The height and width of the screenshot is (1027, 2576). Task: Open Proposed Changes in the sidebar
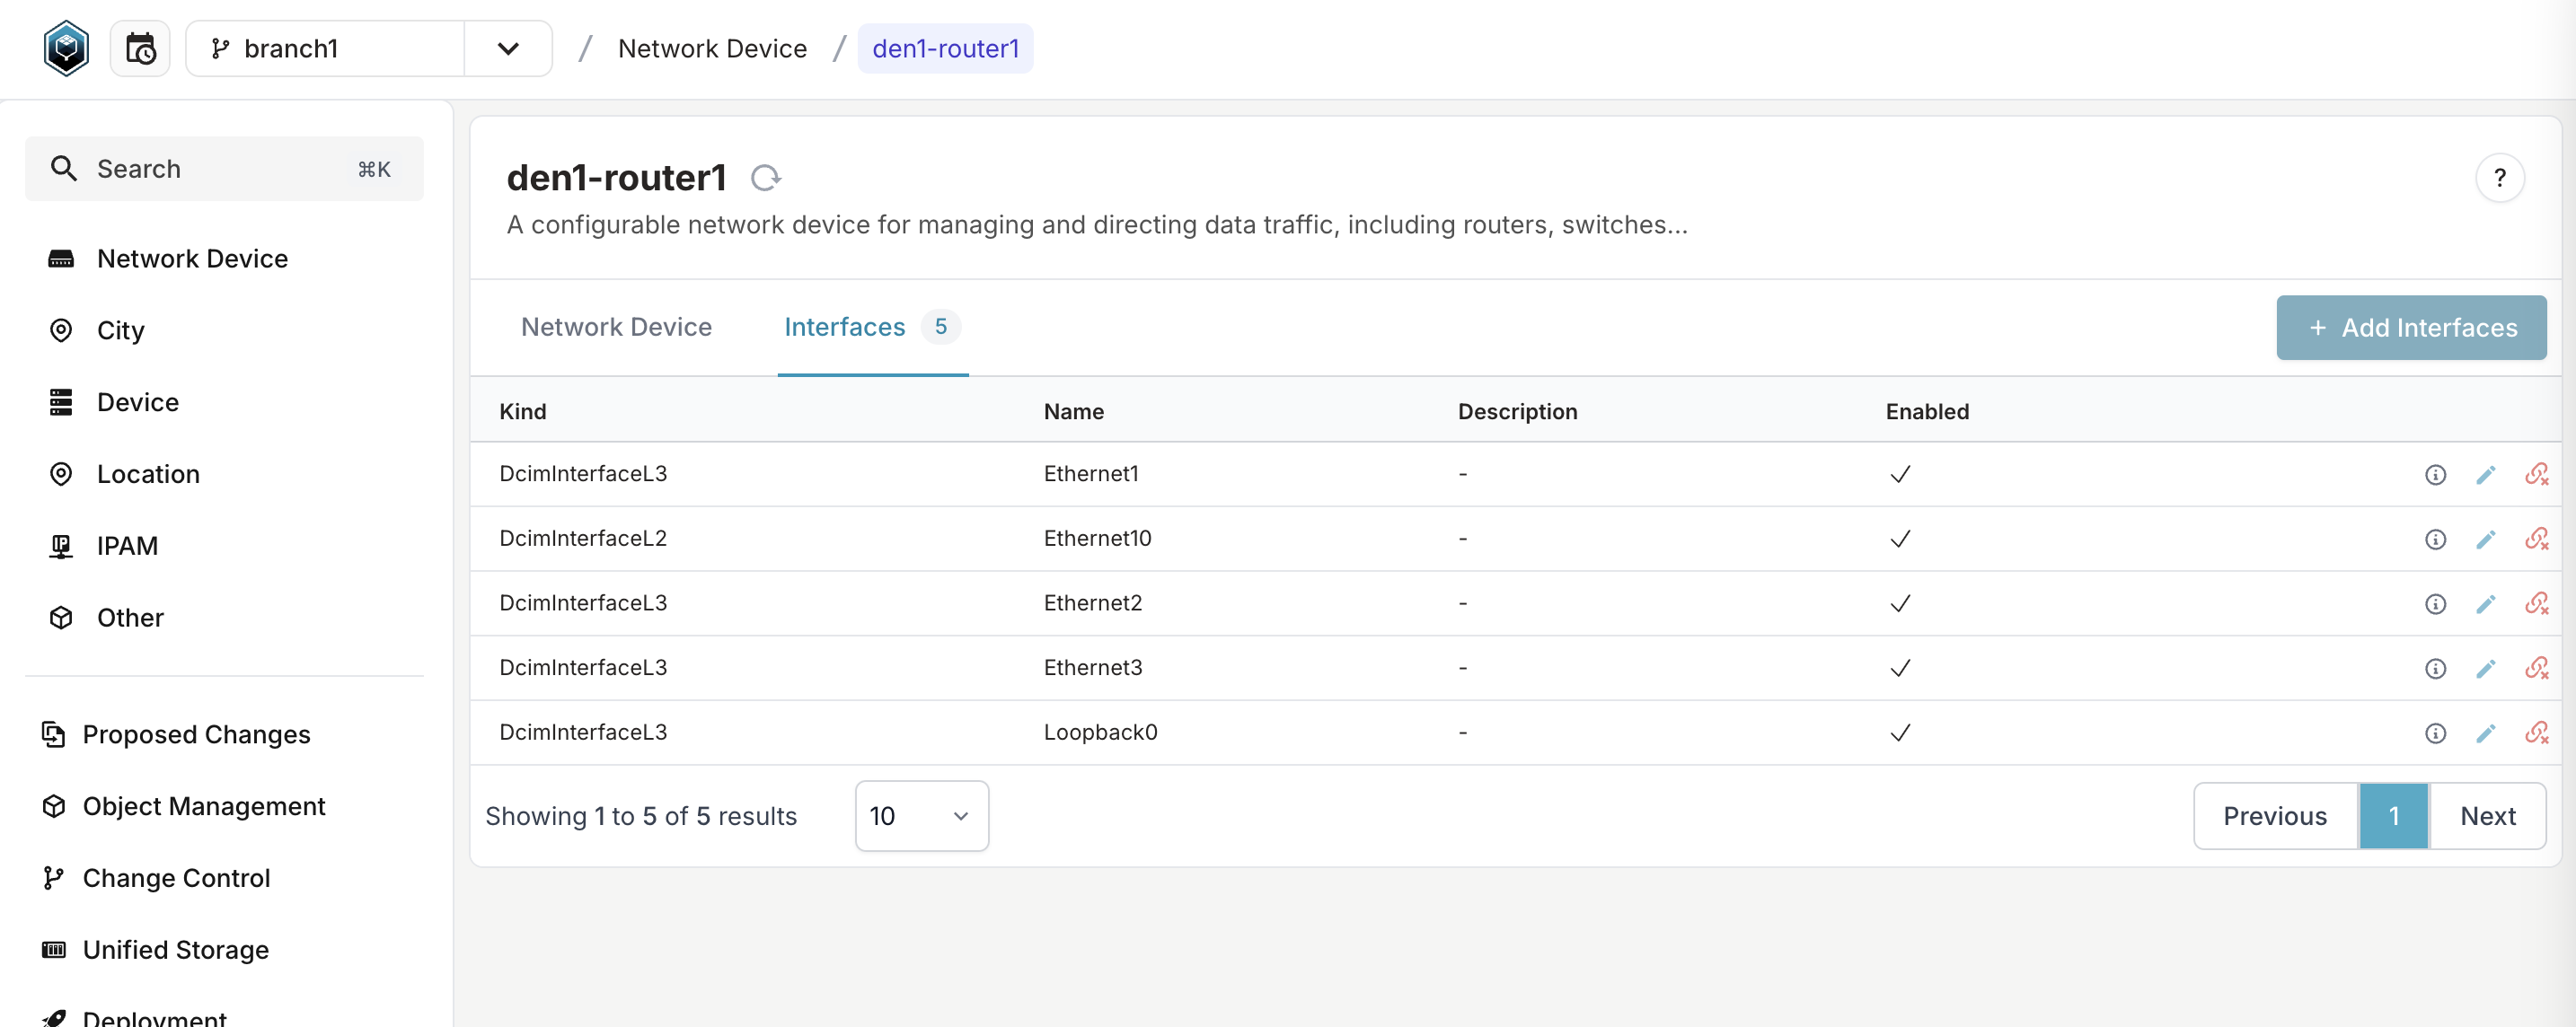click(196, 734)
